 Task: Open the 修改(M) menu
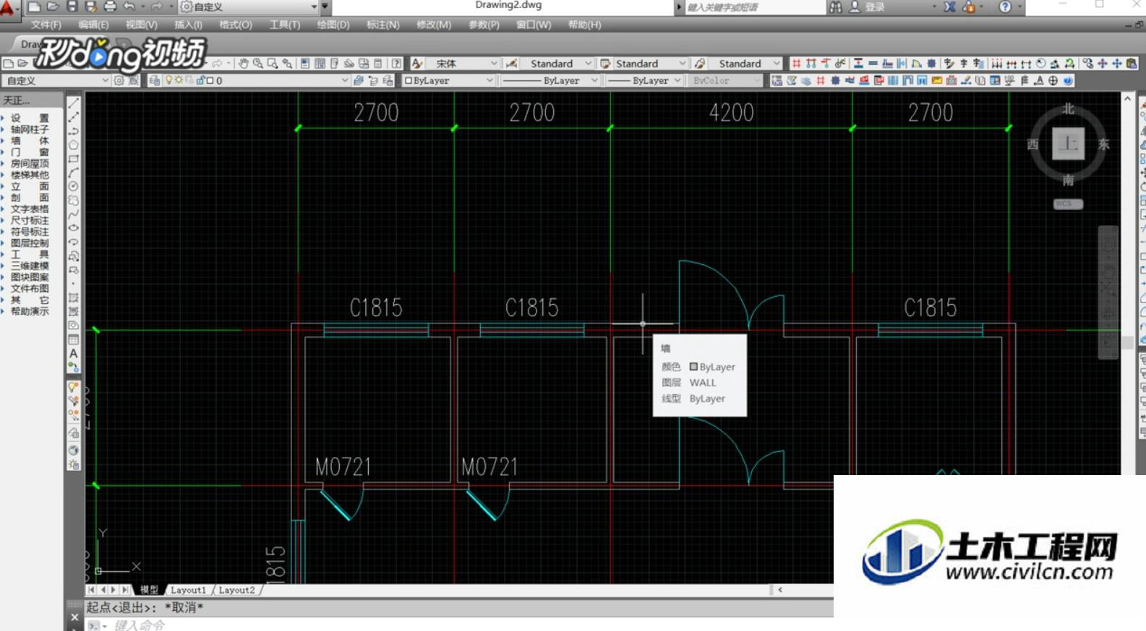pyautogui.click(x=434, y=25)
